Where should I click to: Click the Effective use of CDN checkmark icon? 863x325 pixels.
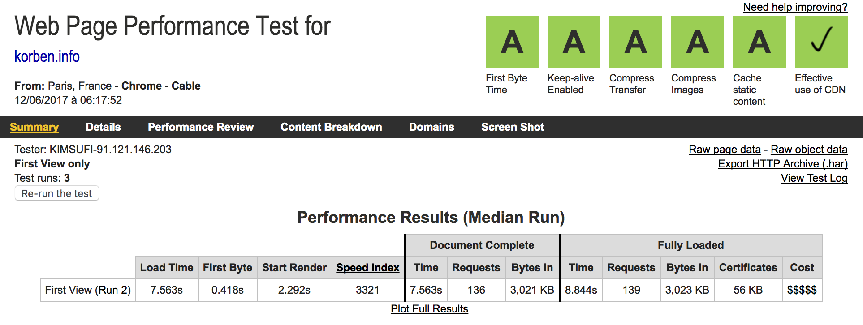(x=821, y=42)
